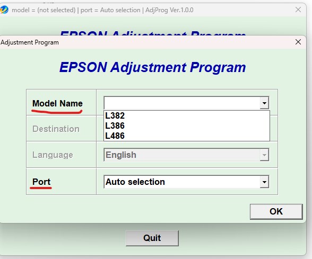This screenshot has height=259, width=312.
Task: Collapse the Model Name dropdown arrow
Action: pos(264,103)
